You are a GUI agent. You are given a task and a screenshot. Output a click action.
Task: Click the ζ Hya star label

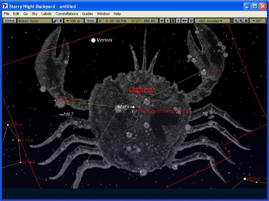[17, 125]
